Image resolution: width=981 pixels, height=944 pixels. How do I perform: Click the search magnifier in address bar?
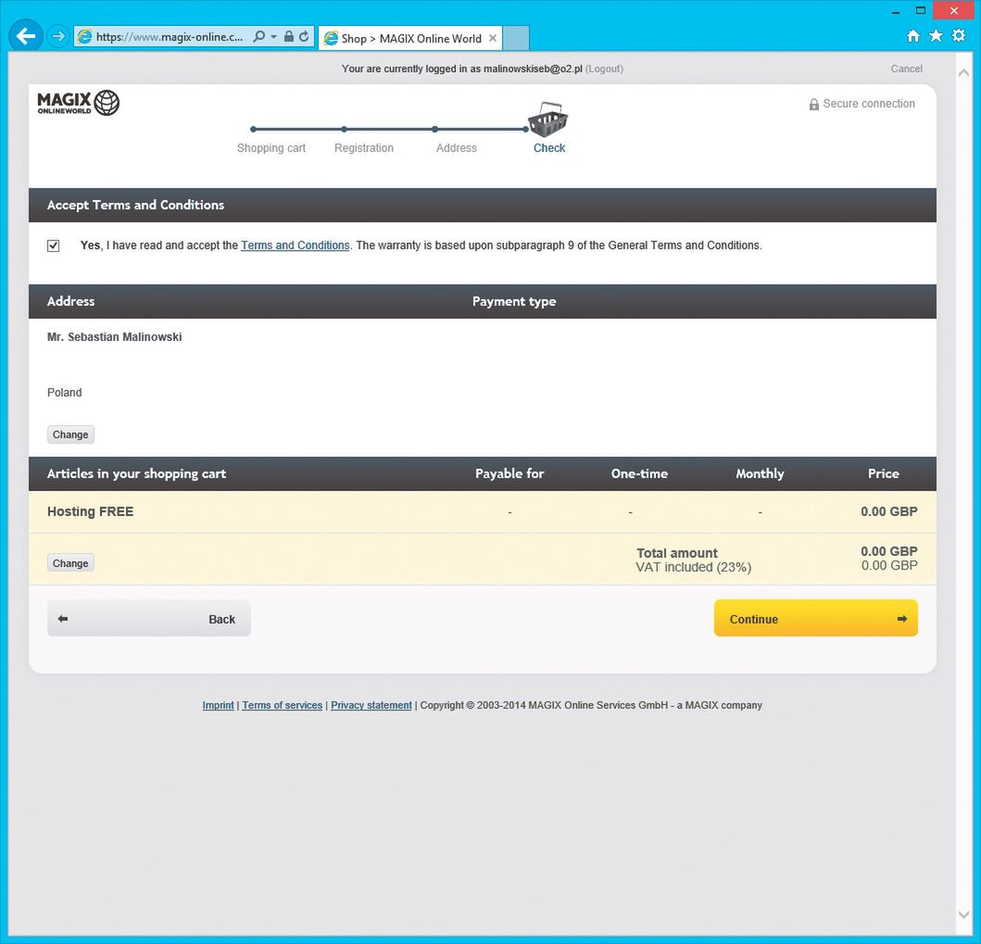[258, 36]
